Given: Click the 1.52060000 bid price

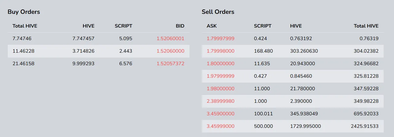Looking at the screenshot, I should pos(171,51).
